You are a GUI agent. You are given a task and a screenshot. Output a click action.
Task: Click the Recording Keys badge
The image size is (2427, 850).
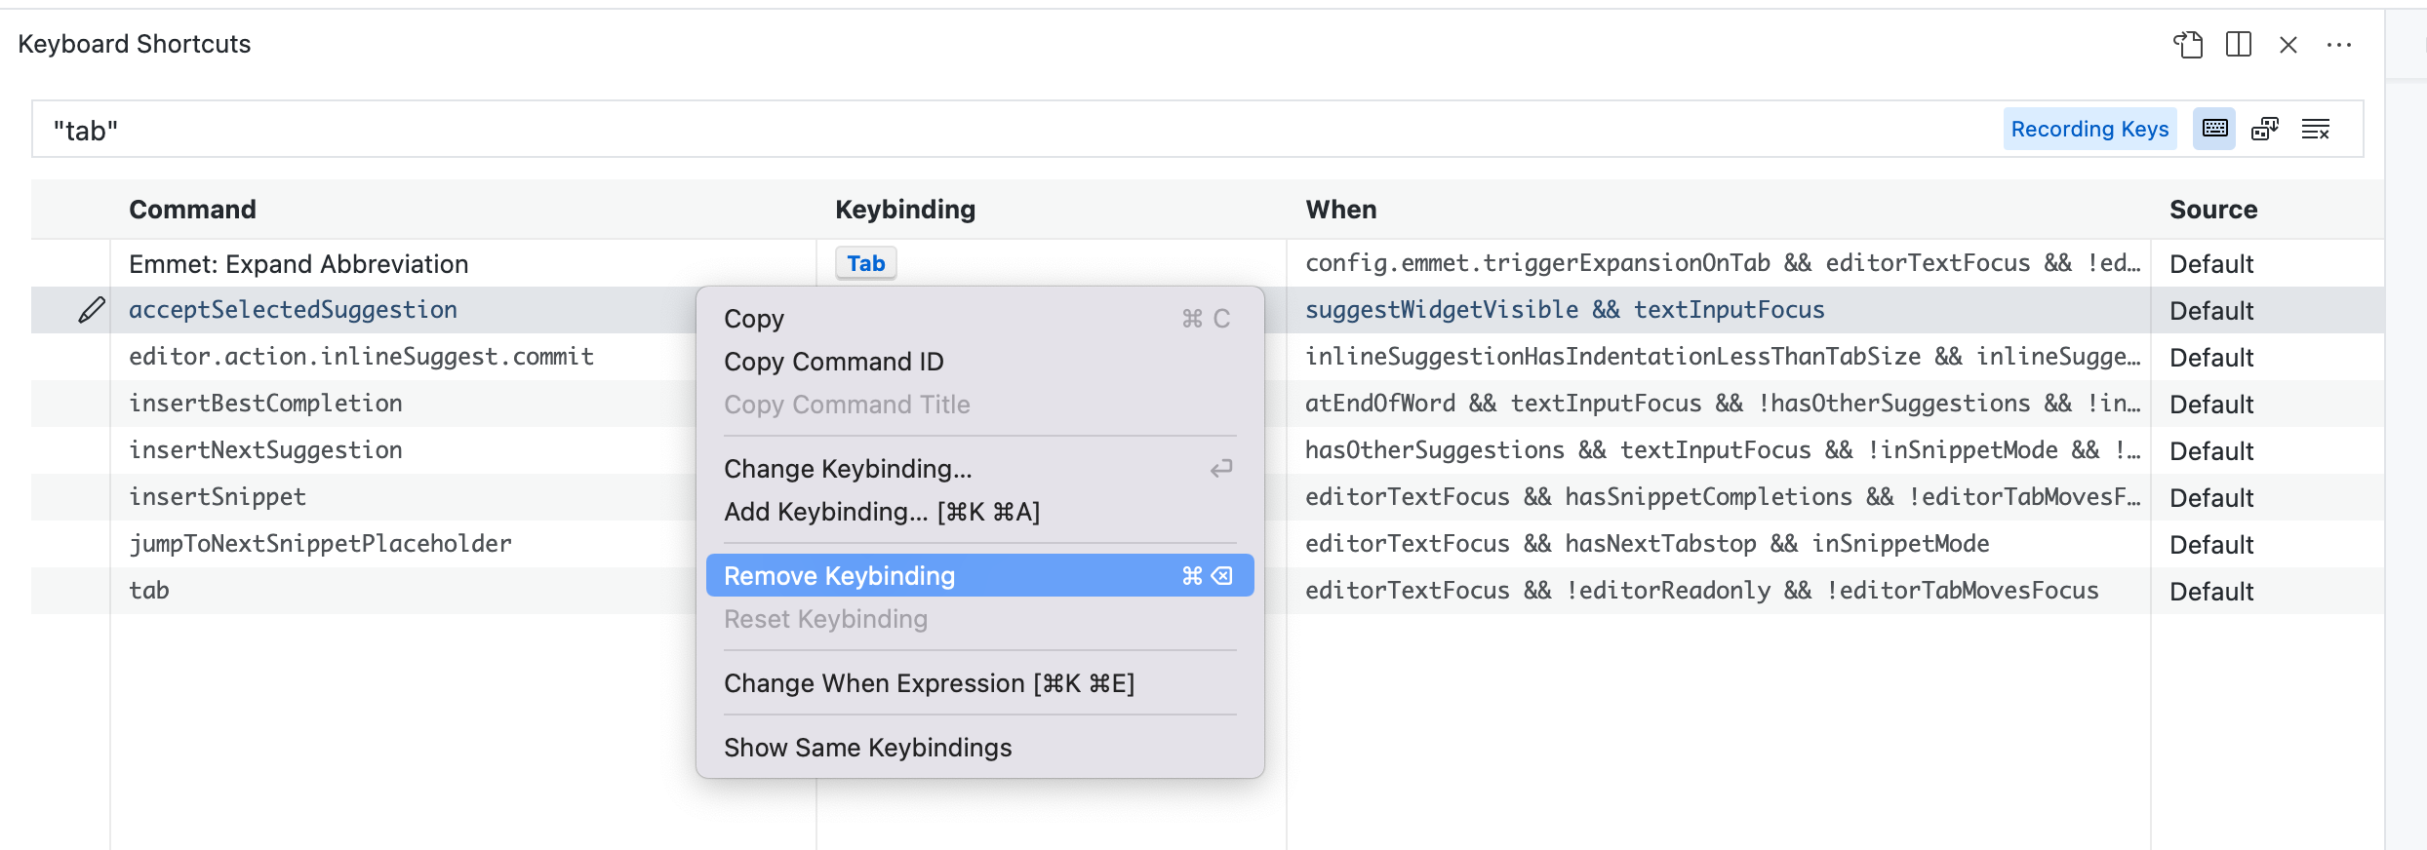[x=2089, y=129]
